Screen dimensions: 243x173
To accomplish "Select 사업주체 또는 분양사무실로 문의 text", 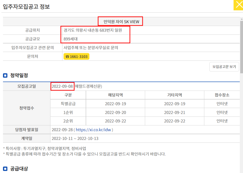I will click(x=91, y=48).
